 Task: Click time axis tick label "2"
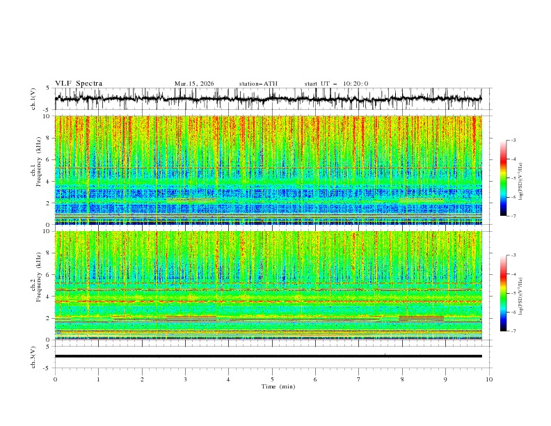pyautogui.click(x=142, y=379)
